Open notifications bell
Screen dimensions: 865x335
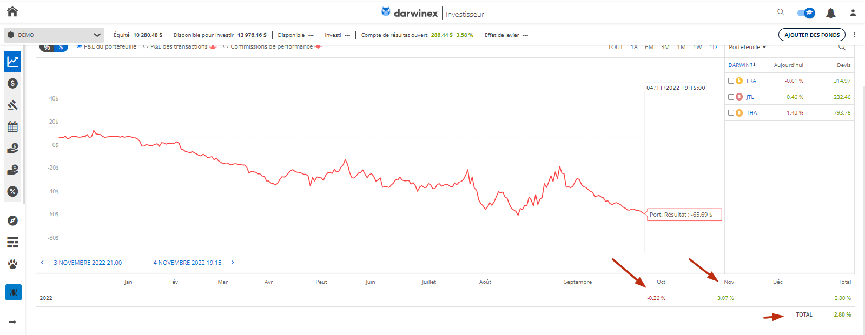point(831,13)
